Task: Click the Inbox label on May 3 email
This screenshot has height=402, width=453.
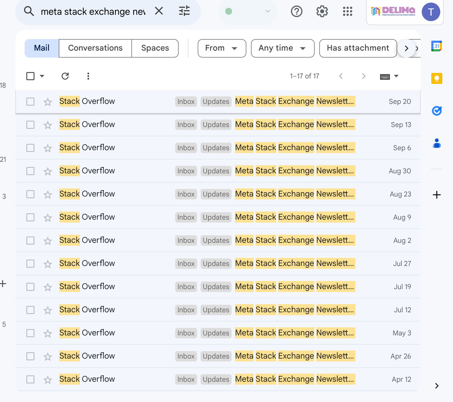Action: point(186,333)
